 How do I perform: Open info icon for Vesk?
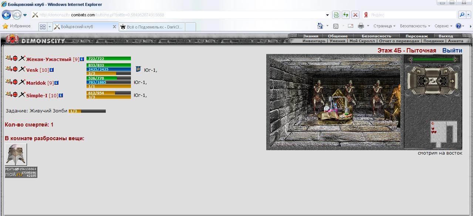[52, 70]
